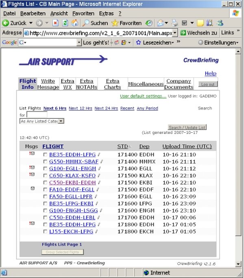Click the vertical scrollbar down arrow

click(x=238, y=264)
